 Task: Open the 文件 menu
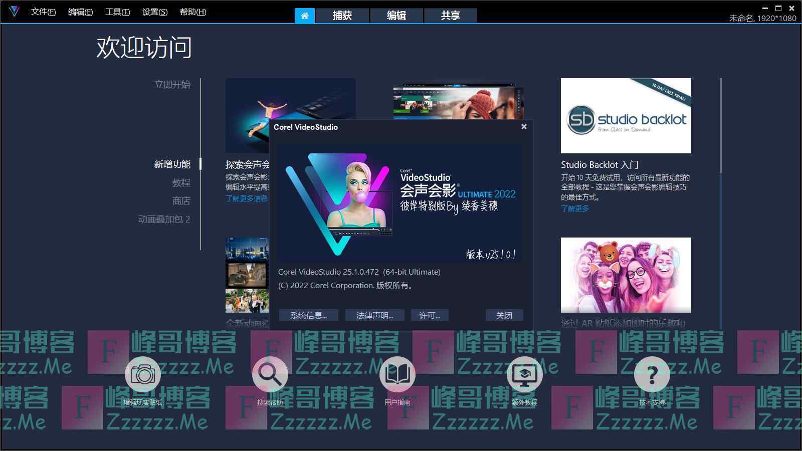point(43,12)
